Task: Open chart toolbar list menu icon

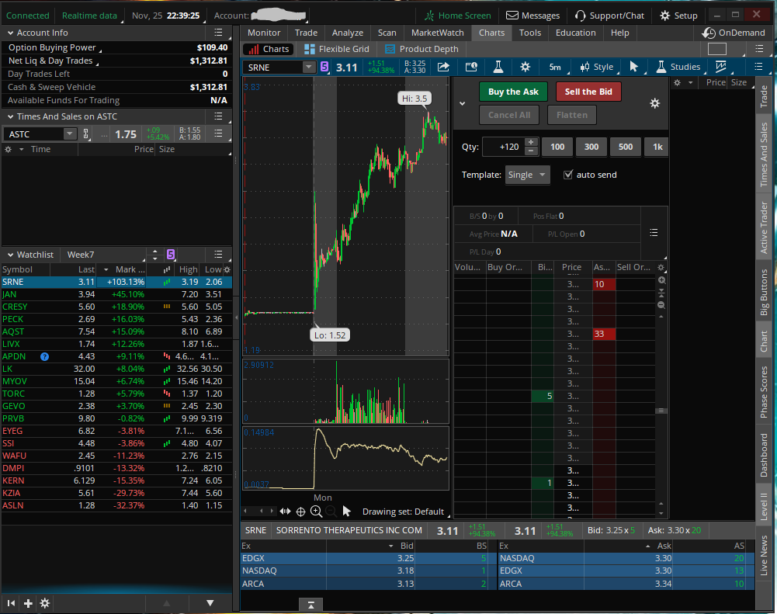Action: tap(758, 67)
